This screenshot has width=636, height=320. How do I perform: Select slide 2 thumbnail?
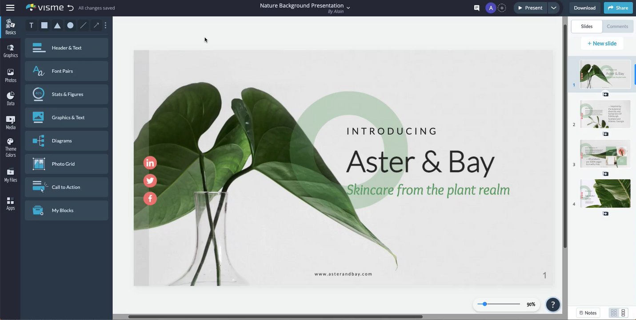tap(605, 114)
